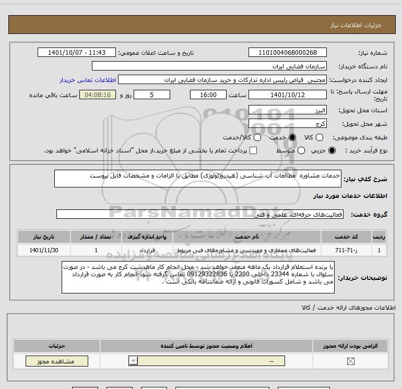402x389 pixels.
Task: Click the نام خدمت column header
Action: pyautogui.click(x=247, y=237)
